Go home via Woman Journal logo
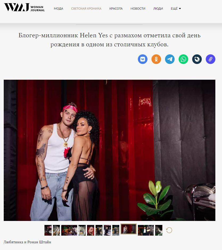The image size is (222, 250). tap(24, 7)
